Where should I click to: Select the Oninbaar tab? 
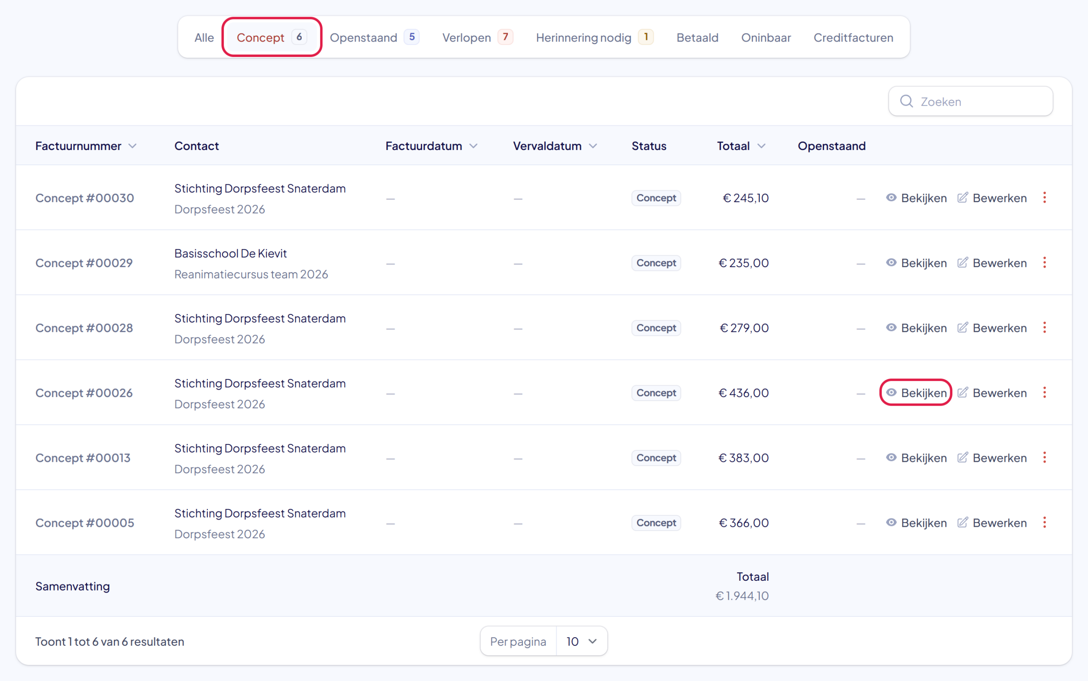tap(766, 37)
